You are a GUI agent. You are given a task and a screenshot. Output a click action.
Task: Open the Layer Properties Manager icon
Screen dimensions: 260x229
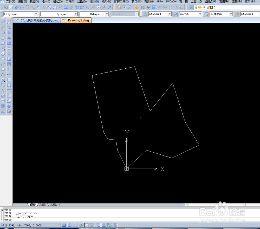point(191,7)
